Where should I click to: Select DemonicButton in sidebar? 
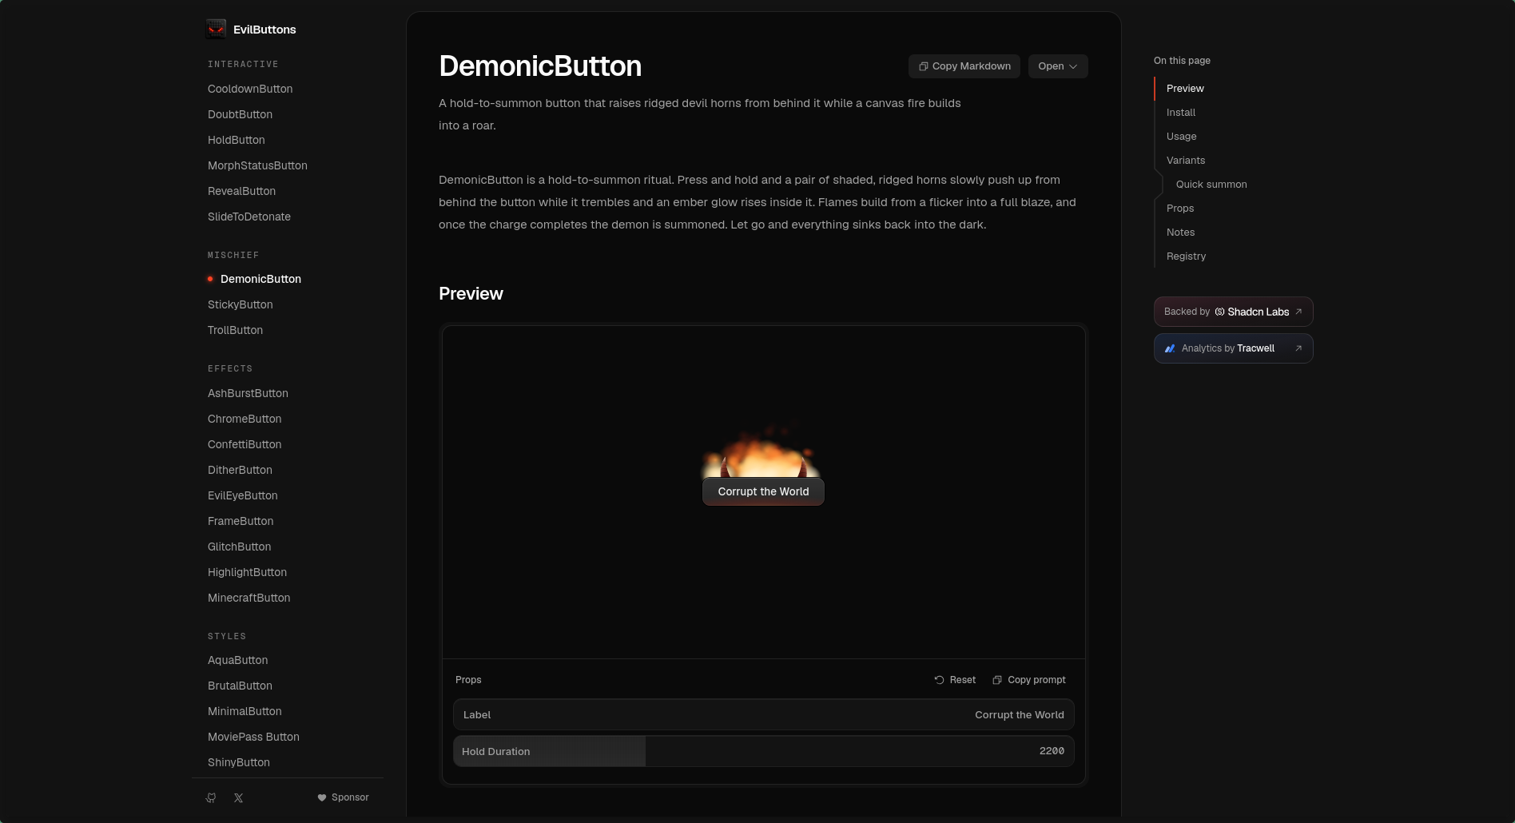[x=260, y=279]
